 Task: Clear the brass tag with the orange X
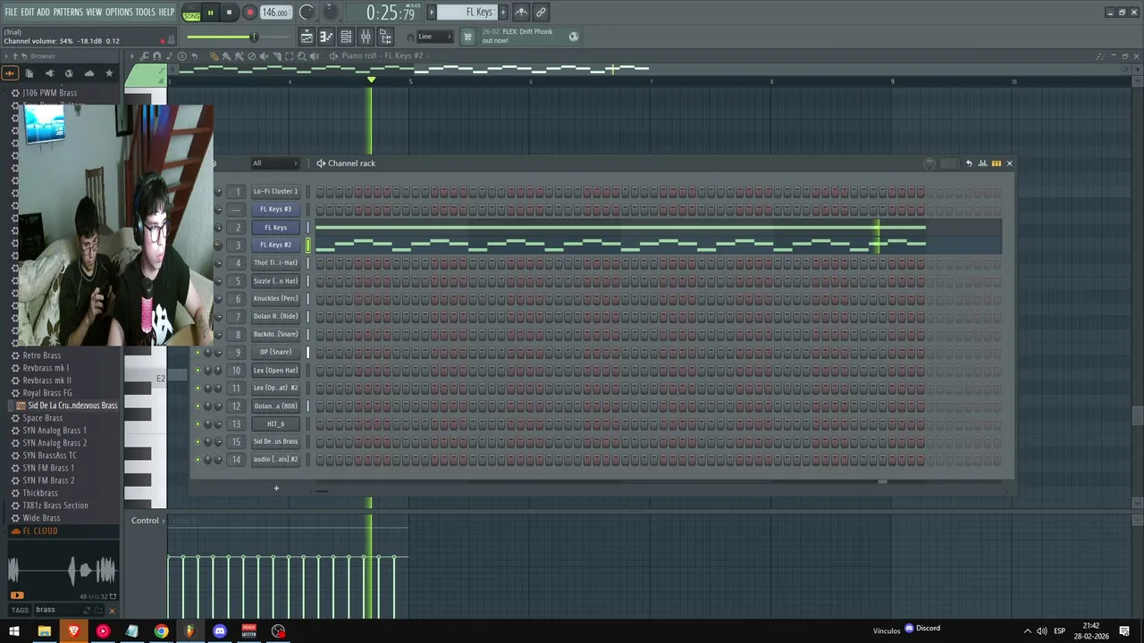[x=112, y=610]
